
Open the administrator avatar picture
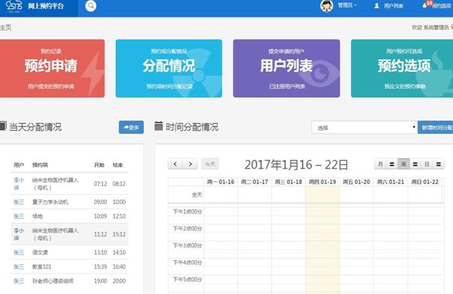coord(327,6)
